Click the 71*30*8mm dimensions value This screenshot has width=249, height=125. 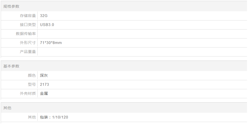(x=51, y=43)
